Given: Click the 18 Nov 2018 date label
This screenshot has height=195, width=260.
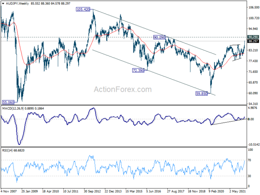Looking at the screenshot, I should click(x=197, y=191).
